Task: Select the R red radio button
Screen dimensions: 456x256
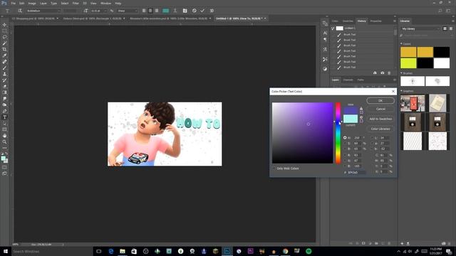Action: [x=345, y=155]
